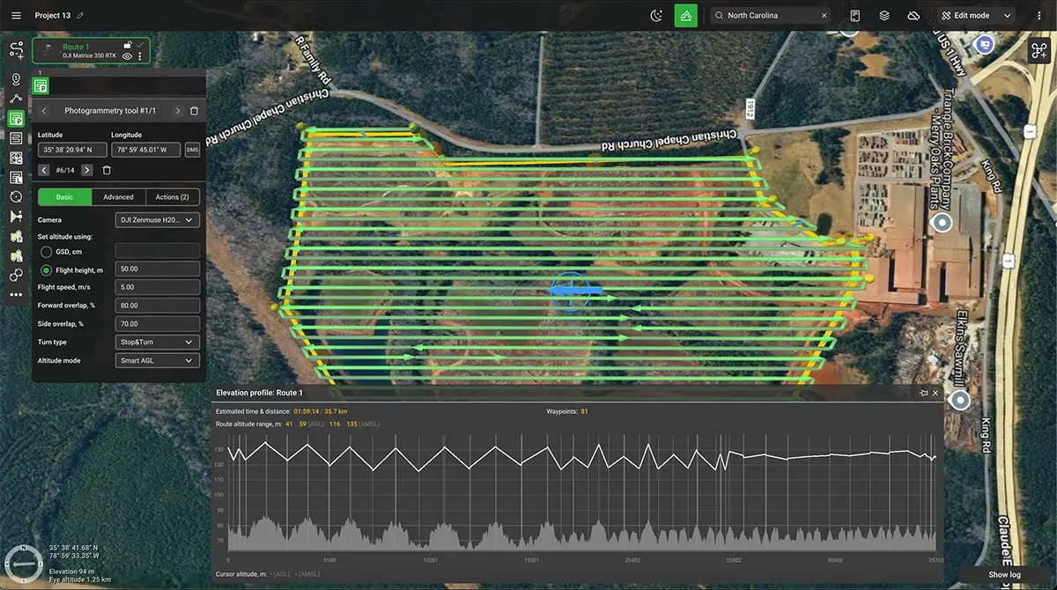Screen dimensions: 1057x590
Task: Open the Actions (2) tab
Action: tap(173, 196)
